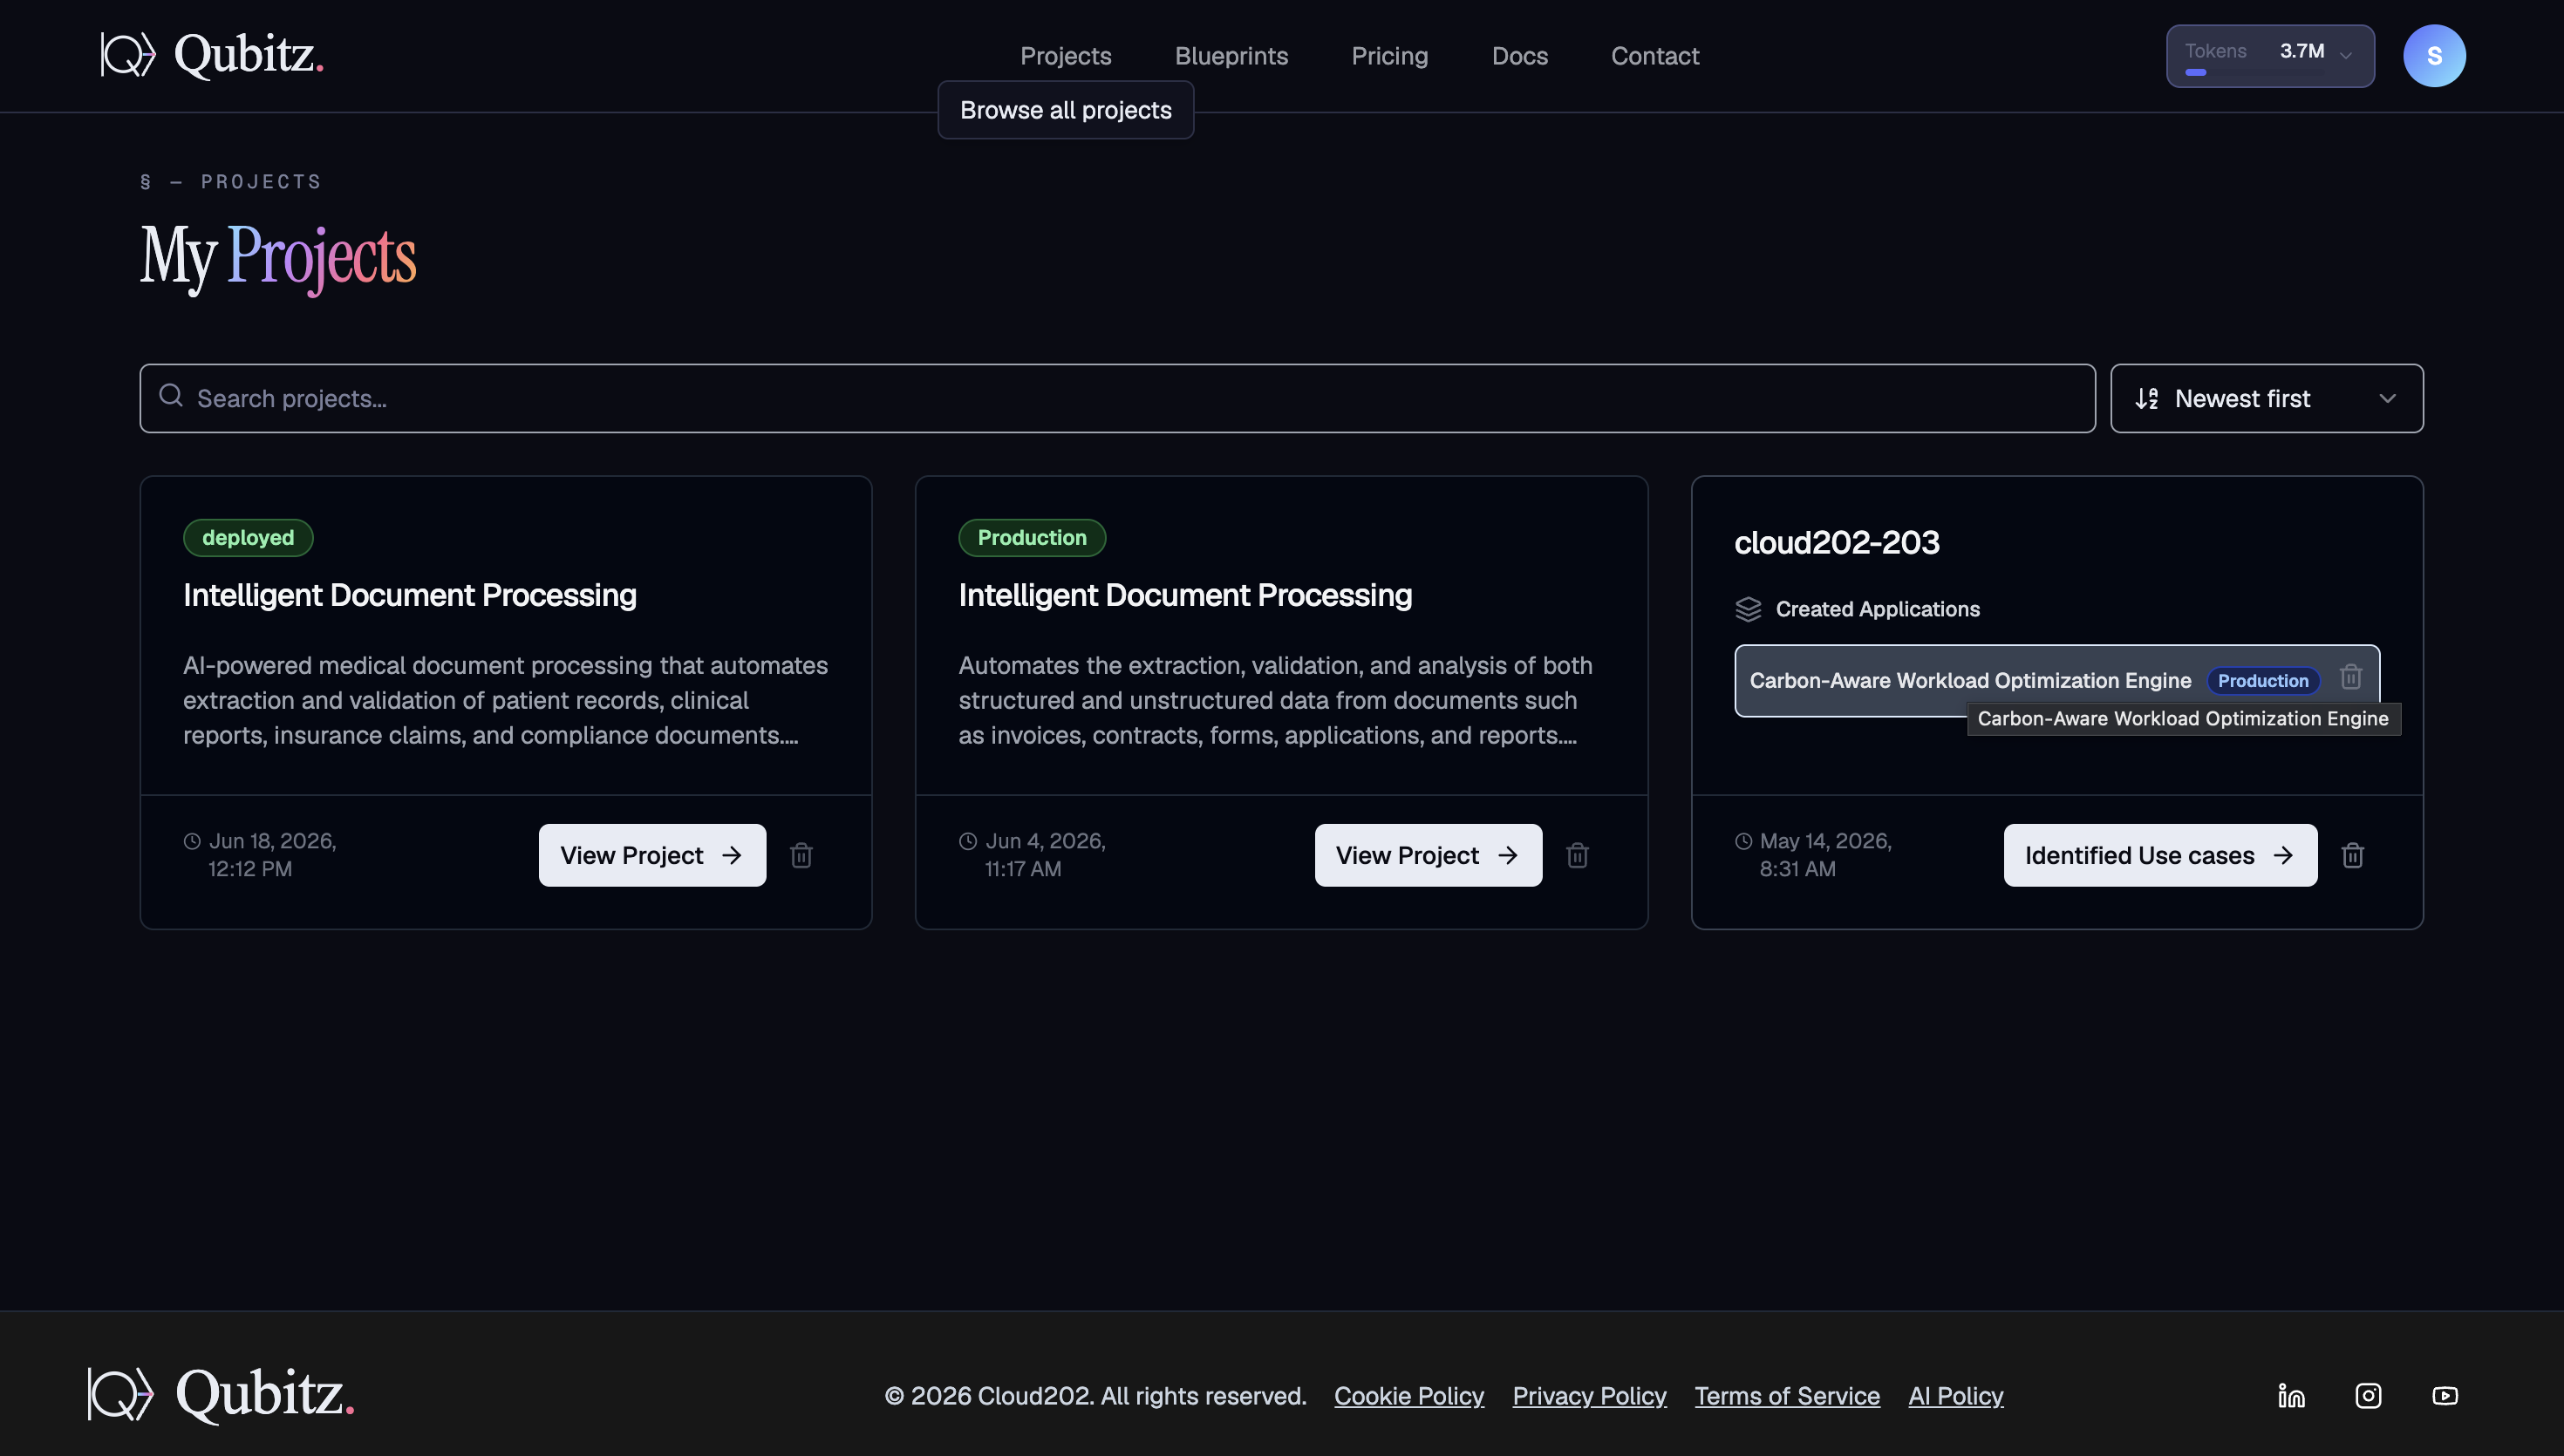Viewport: 2564px width, 1456px height.
Task: Click the Qubitz logo in header
Action: pyautogui.click(x=212, y=54)
